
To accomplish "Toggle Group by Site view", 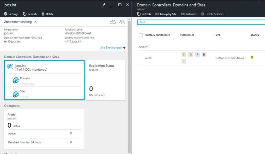I will pyautogui.click(x=166, y=14).
